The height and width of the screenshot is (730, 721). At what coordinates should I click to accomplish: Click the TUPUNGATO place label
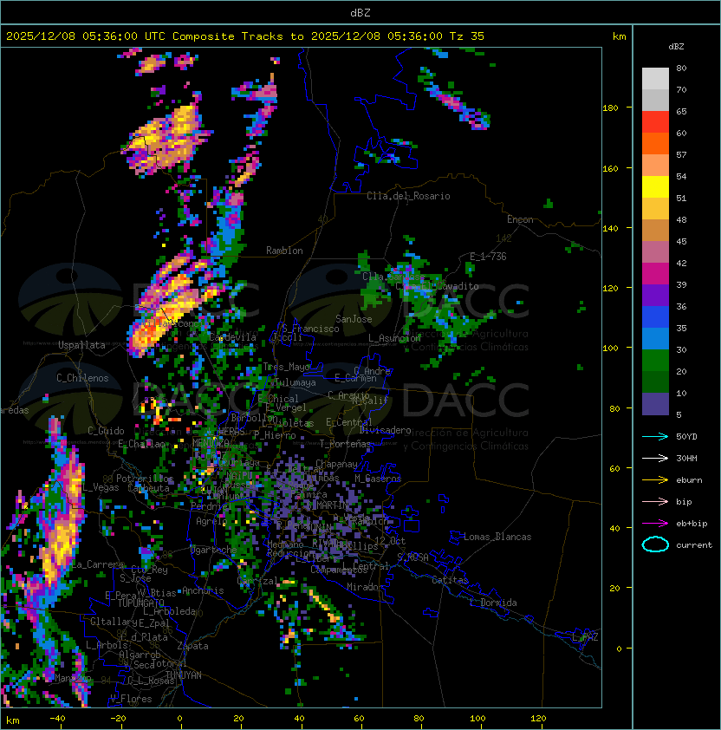140,603
